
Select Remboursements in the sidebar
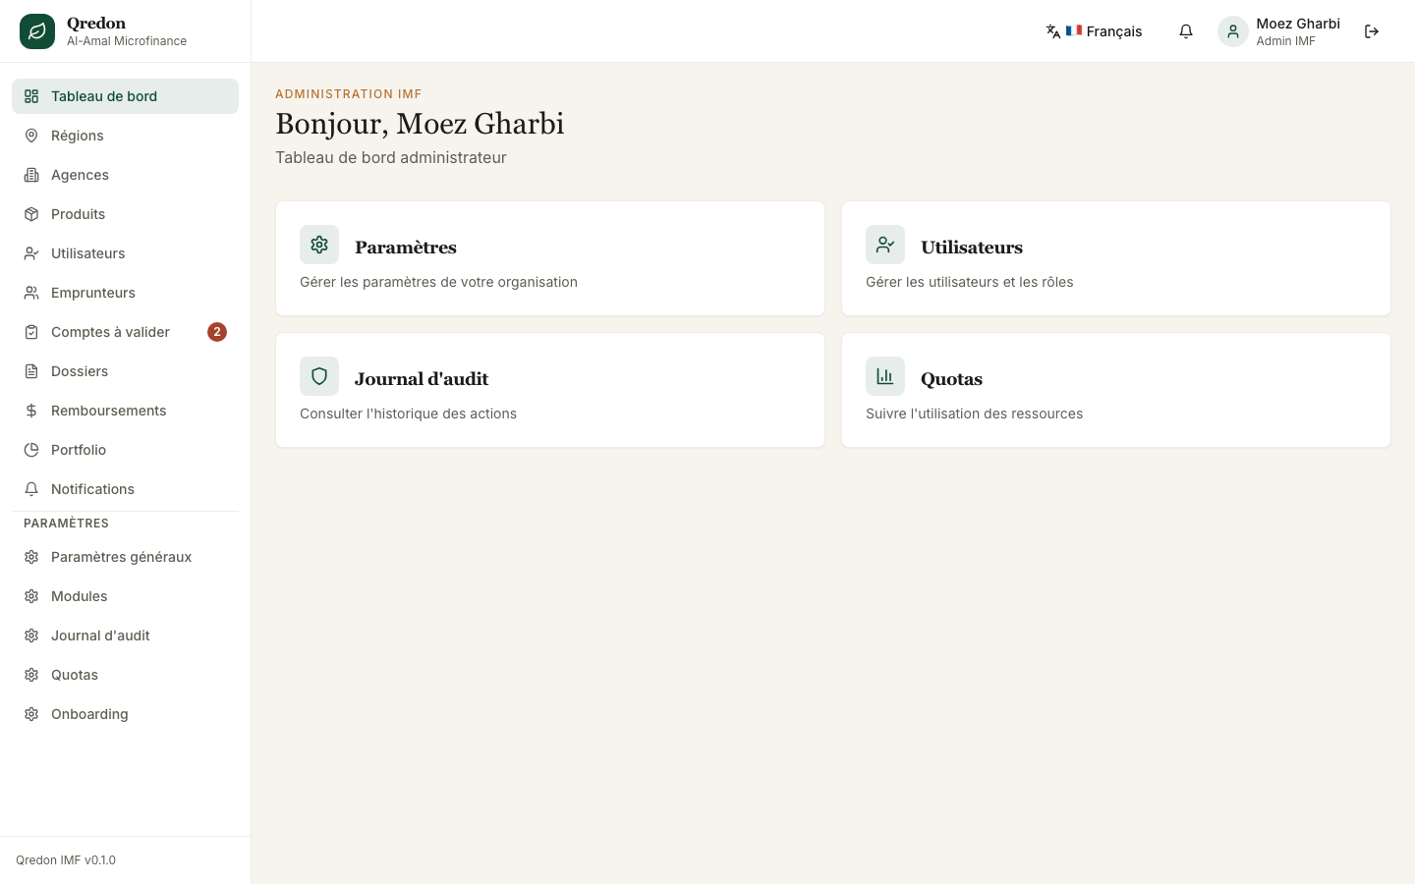(x=125, y=411)
